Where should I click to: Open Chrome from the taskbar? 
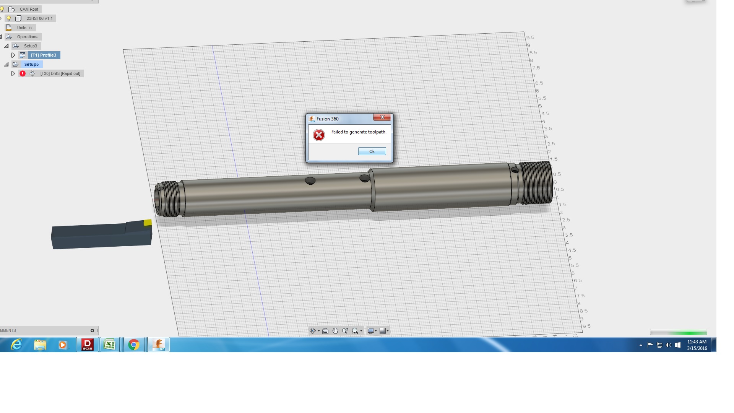coord(133,345)
